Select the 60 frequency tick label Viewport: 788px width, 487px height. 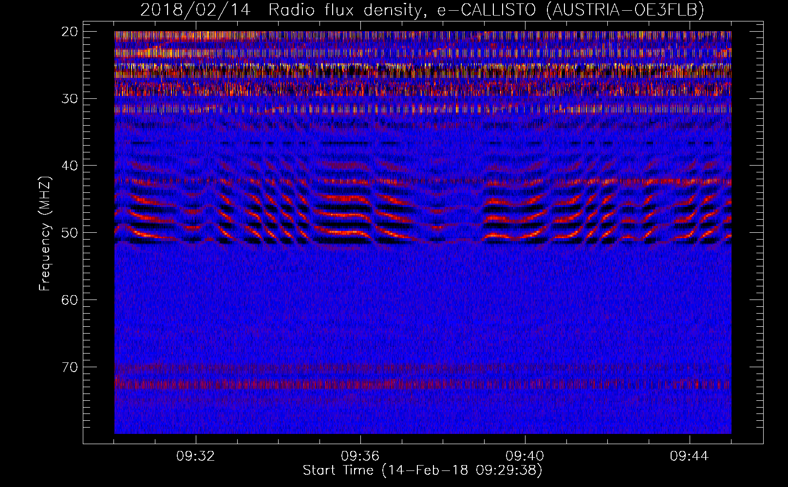tap(70, 300)
